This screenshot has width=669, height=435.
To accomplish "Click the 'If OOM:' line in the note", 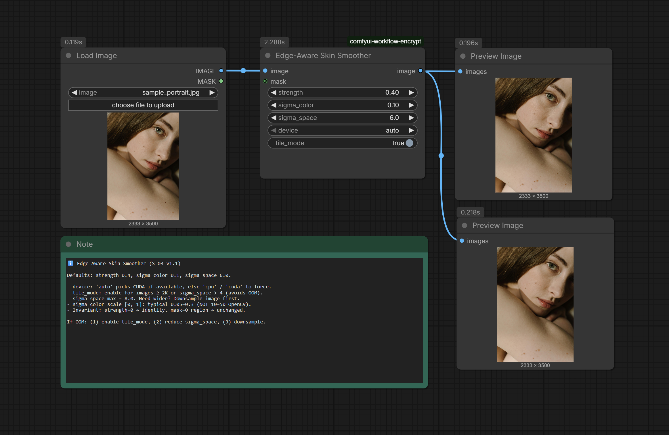I will [166, 322].
